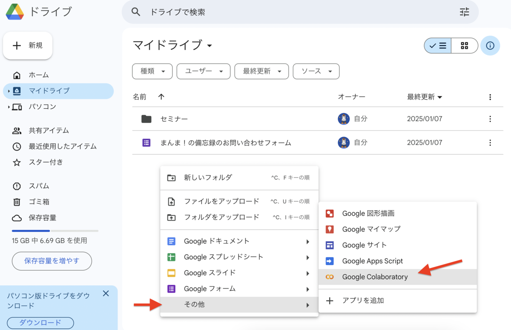
Task: Expand Google ドキュメント submenu arrow
Action: click(307, 242)
